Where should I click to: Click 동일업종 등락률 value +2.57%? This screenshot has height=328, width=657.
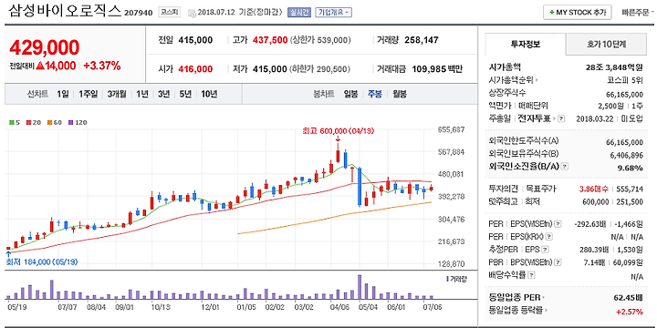(630, 312)
